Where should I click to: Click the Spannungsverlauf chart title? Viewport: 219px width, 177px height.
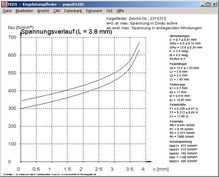(x=66, y=32)
